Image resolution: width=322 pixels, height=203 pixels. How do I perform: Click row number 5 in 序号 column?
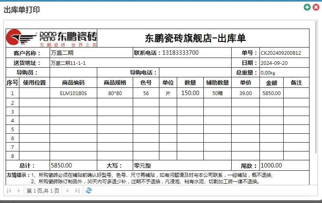click(13, 130)
